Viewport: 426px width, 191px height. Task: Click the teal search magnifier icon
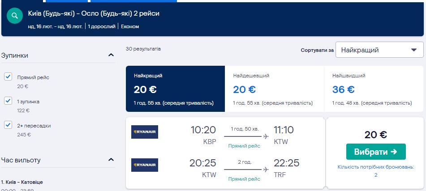[15, 16]
